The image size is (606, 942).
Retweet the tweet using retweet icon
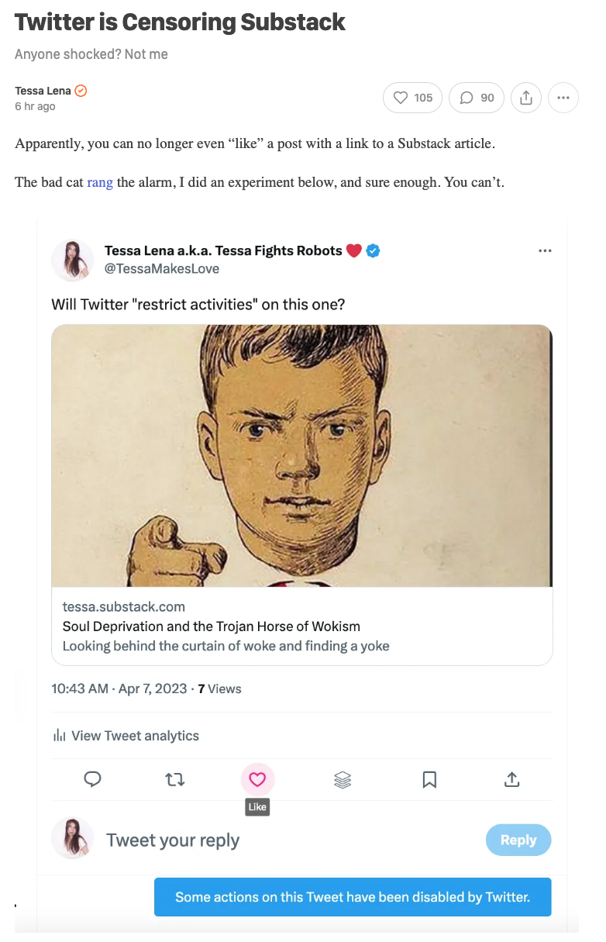pyautogui.click(x=175, y=779)
